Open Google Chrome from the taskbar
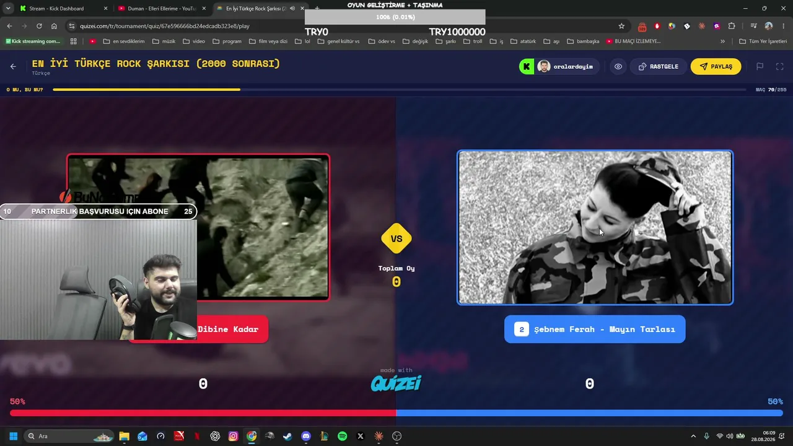Viewport: 793px width, 446px height. tap(252, 436)
